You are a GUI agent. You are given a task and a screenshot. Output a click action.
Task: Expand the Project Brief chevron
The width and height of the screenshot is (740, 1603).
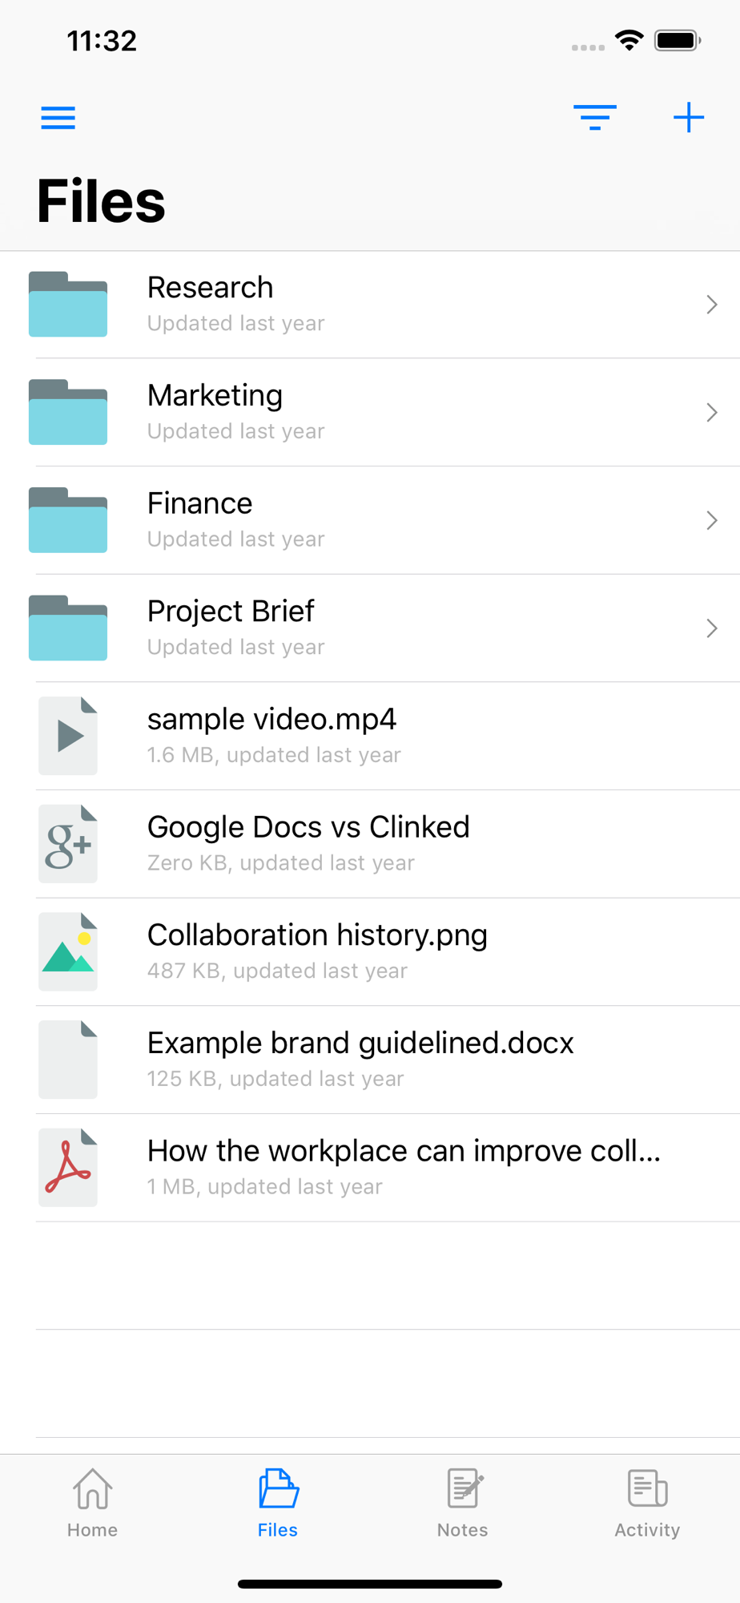pos(712,628)
